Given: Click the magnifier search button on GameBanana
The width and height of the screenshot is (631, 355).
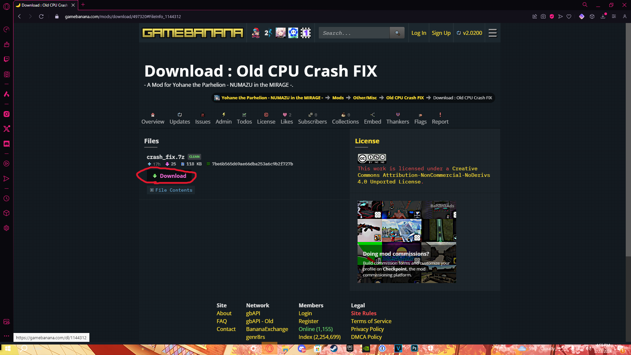Looking at the screenshot, I should 397,33.
